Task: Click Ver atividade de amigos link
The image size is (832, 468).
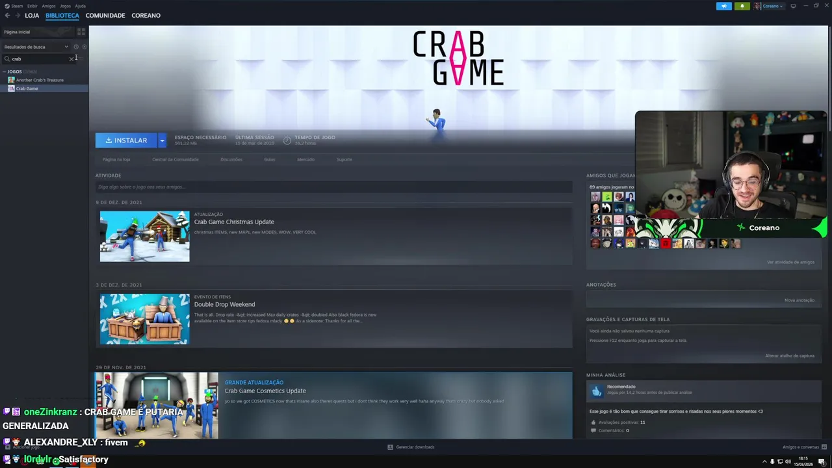Action: 790,262
